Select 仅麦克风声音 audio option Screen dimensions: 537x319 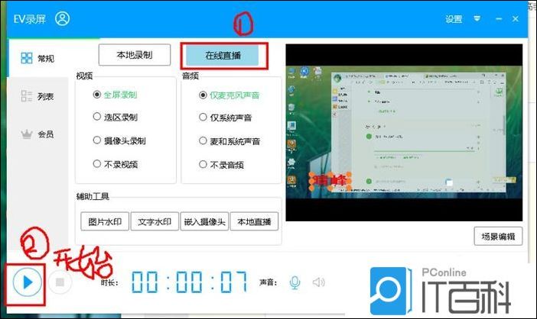point(229,95)
